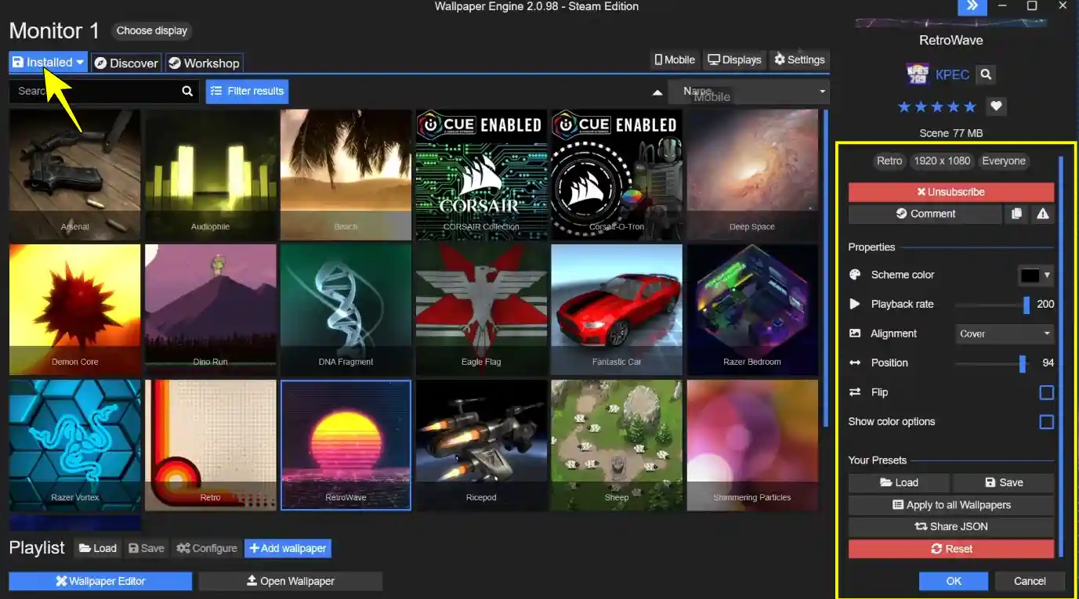Switch to the Discover tab
Screen dimensions: 1079x599
point(126,63)
